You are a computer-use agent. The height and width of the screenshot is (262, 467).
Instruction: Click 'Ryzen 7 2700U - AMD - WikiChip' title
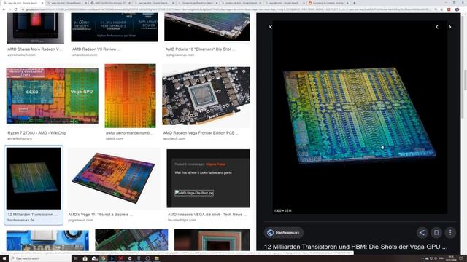coord(37,133)
